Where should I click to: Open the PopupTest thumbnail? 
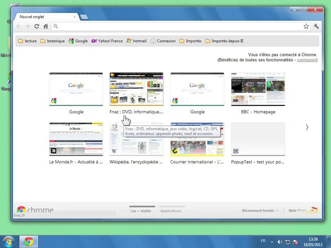pyautogui.click(x=258, y=139)
